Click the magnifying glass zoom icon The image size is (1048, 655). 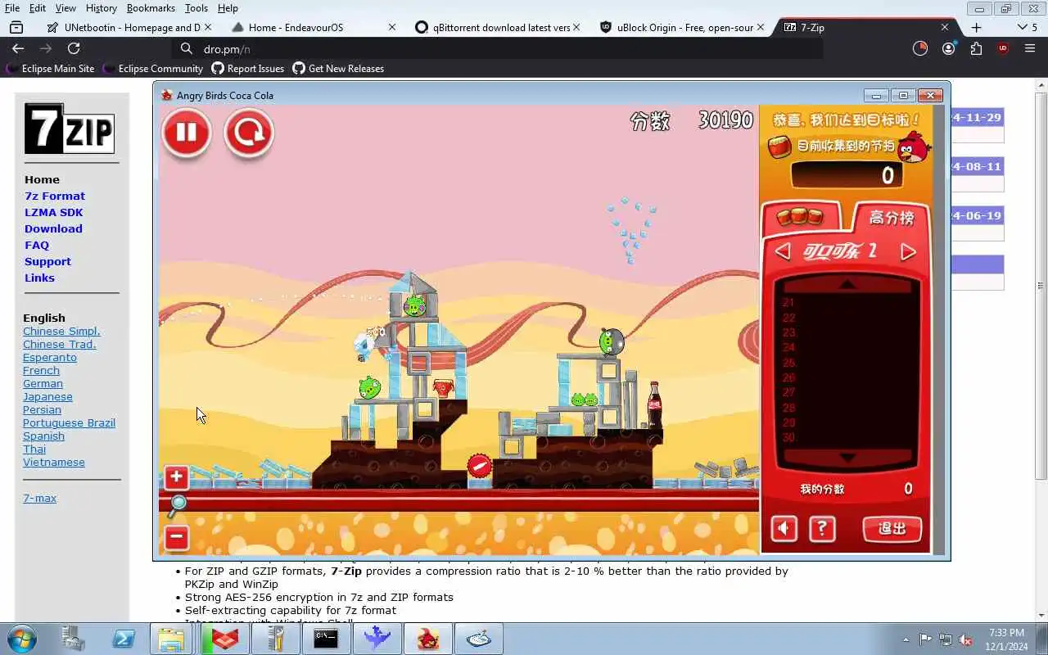[177, 505]
